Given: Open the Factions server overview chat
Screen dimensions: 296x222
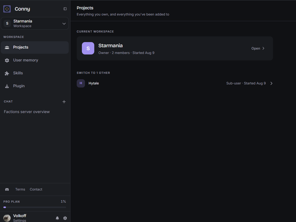Looking at the screenshot, I should [27, 112].
